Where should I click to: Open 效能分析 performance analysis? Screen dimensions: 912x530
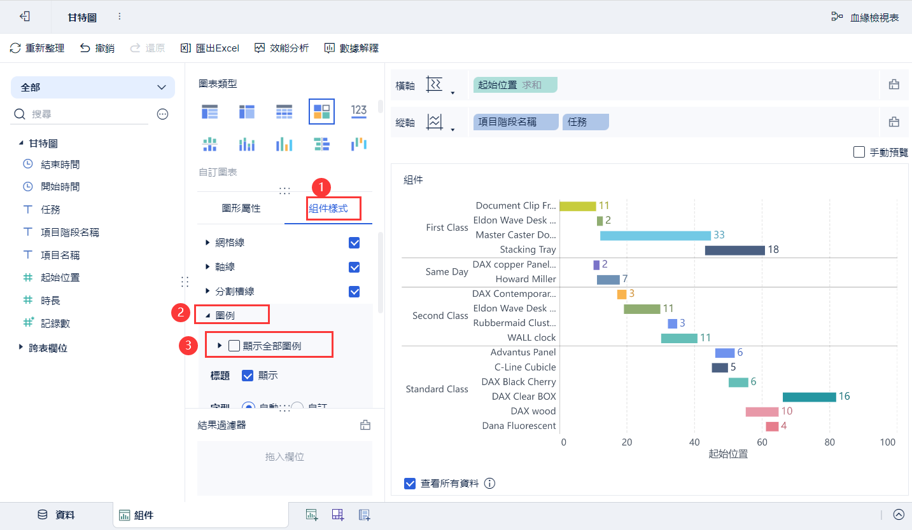click(281, 48)
